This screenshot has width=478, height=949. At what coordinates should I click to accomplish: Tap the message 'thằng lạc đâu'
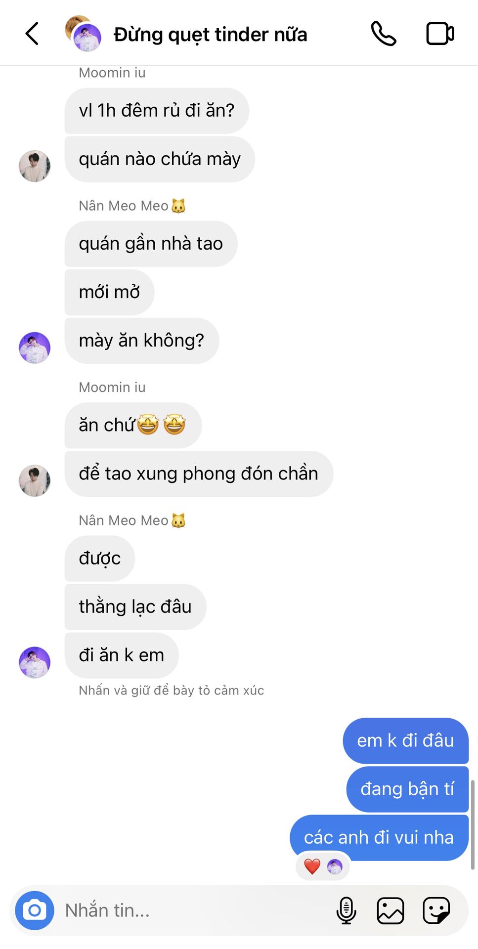tap(135, 607)
